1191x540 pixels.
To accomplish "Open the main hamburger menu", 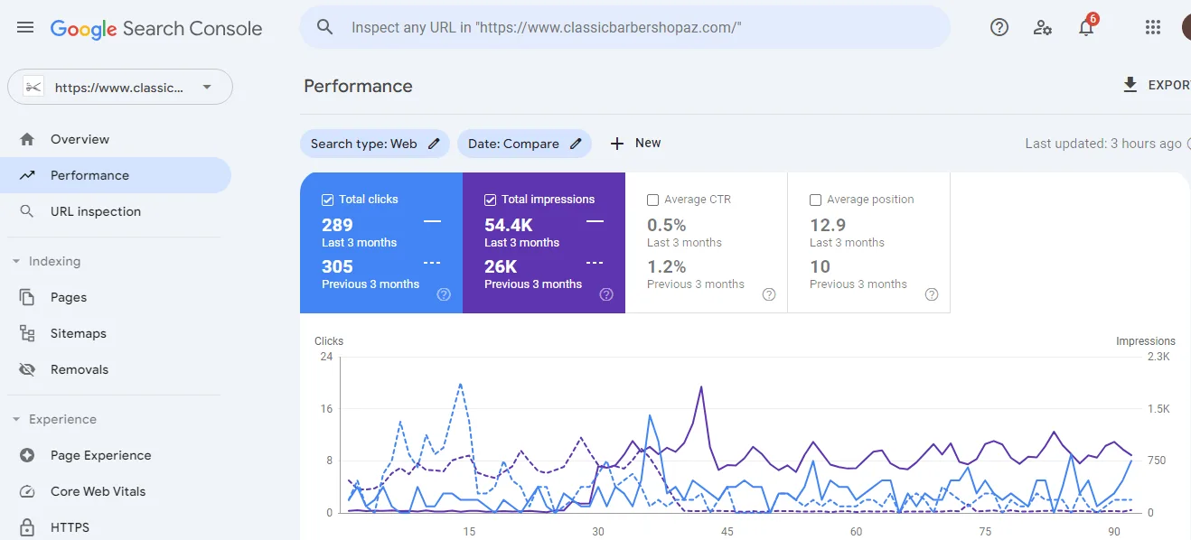I will pos(25,28).
